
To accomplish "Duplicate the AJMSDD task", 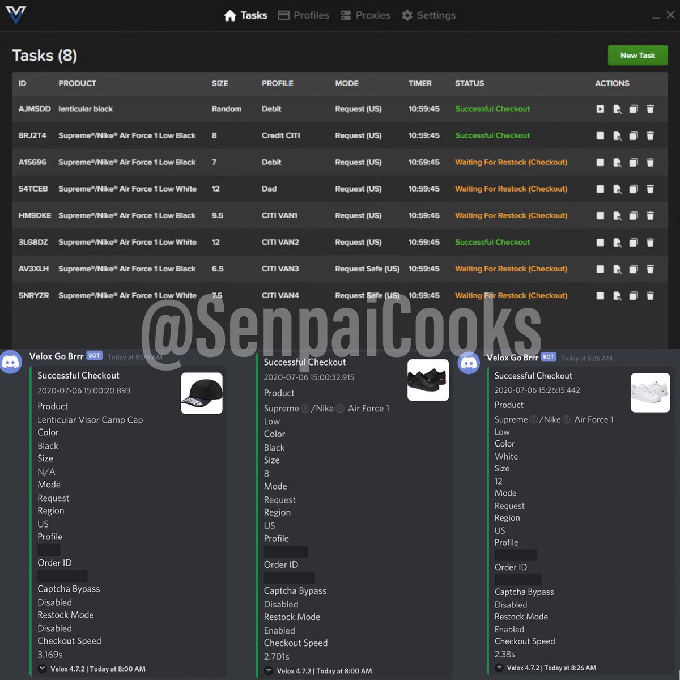I will (x=634, y=109).
